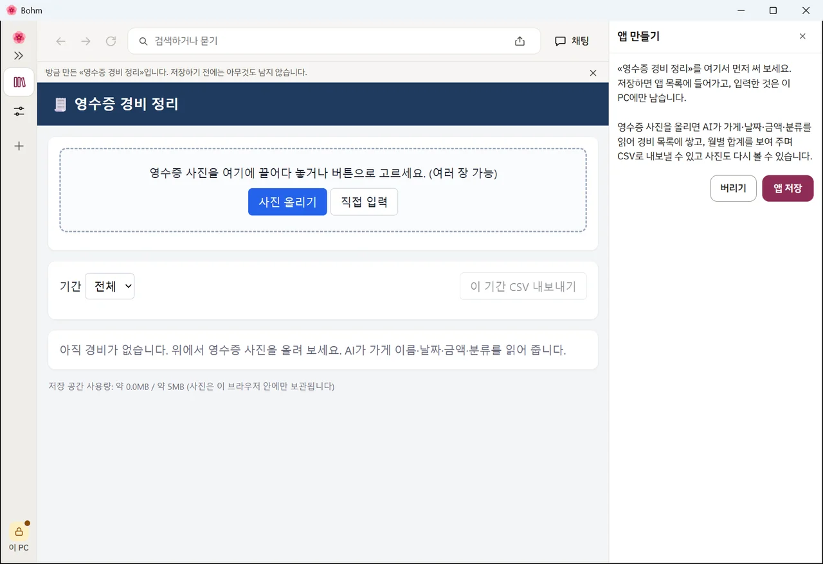
Task: Minimize the Bohm window
Action: click(x=741, y=10)
